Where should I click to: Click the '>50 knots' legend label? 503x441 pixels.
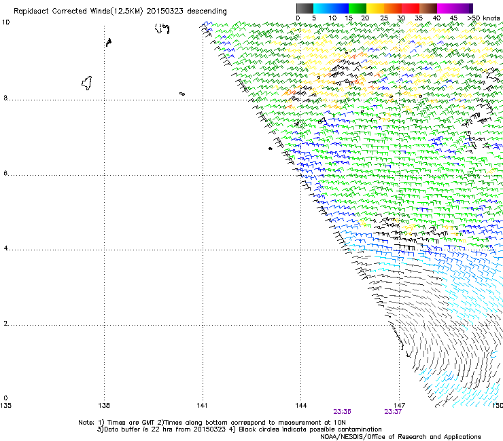point(483,18)
